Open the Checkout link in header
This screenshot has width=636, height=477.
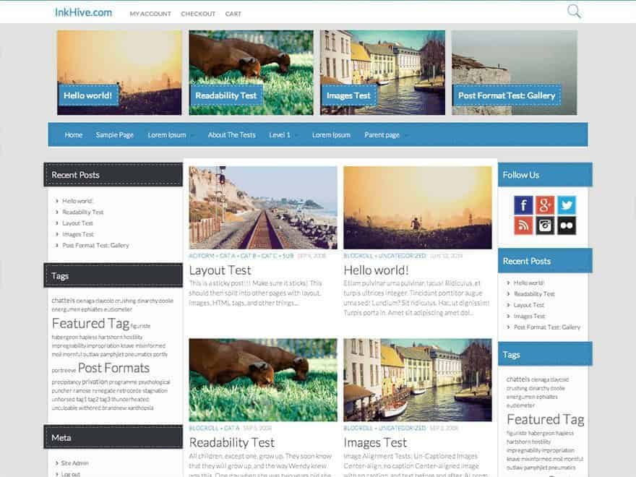[x=198, y=14]
